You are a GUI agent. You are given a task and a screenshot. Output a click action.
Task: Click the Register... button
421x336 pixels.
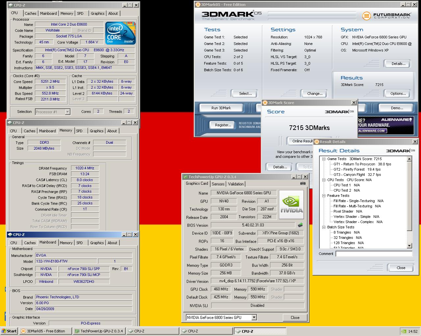coord(223,125)
